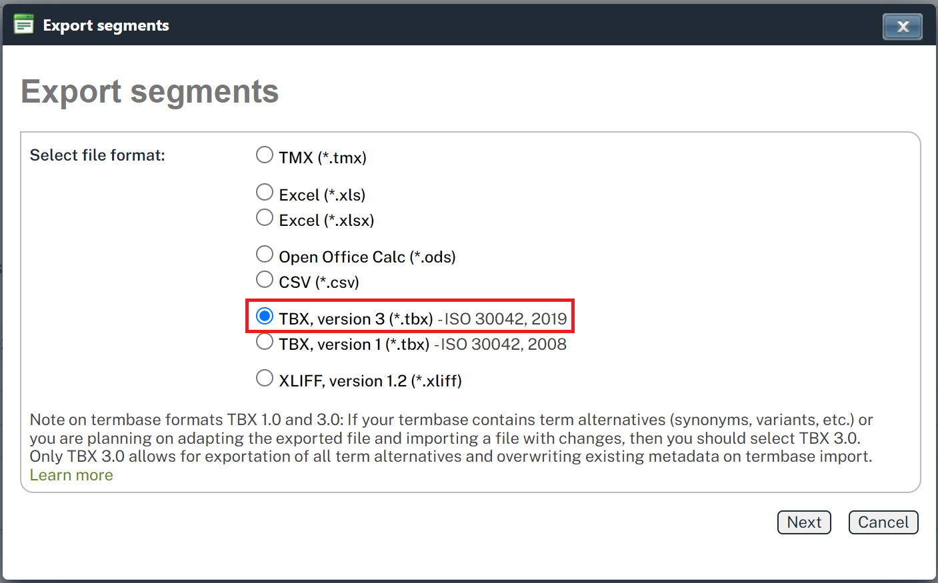The image size is (938, 583).
Task: Choose the Excel (*.xls) format radio button
Action: (265, 193)
